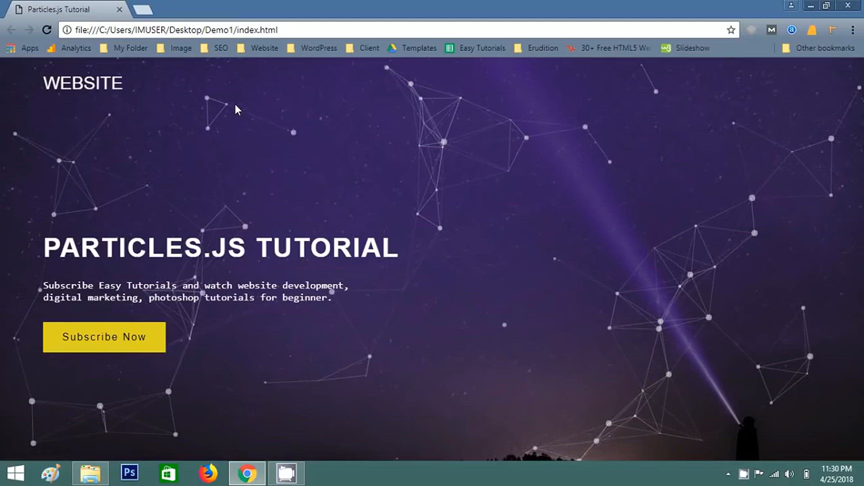864x486 pixels.
Task: Open the blue @ extension icon
Action: pos(792,30)
